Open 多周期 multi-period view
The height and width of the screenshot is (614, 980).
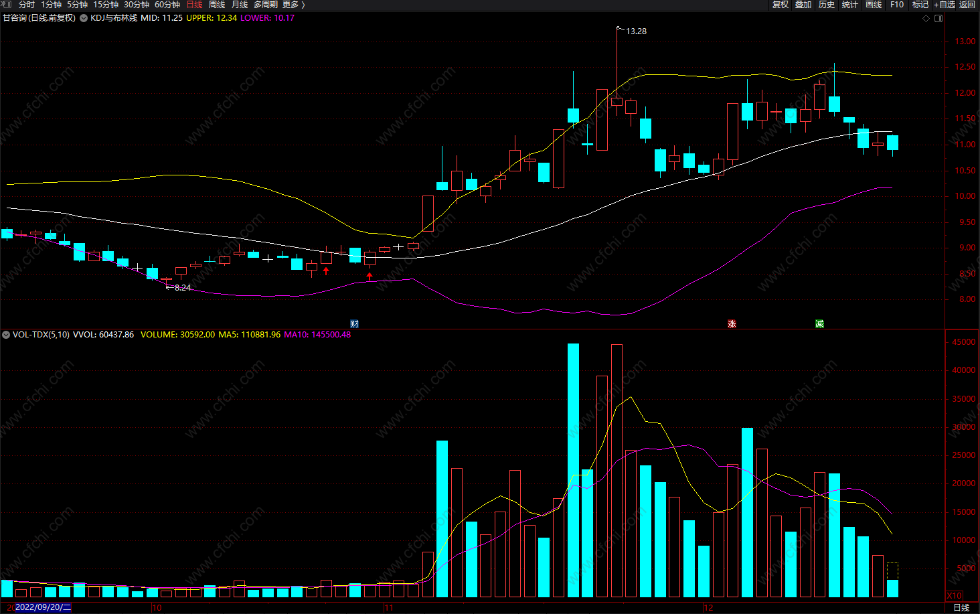[266, 5]
